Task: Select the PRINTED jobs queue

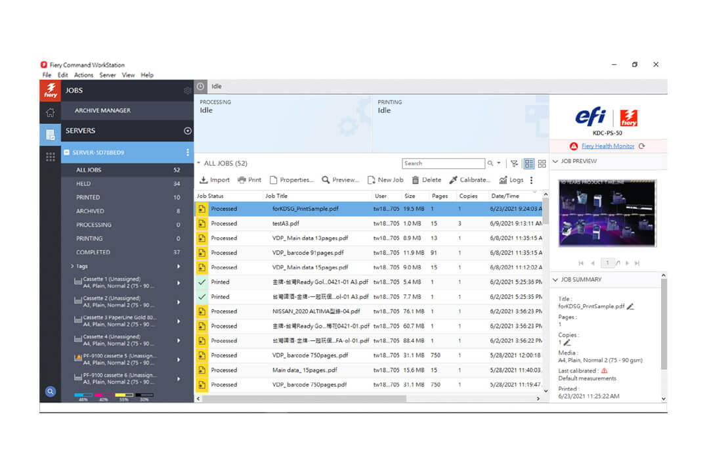Action: pyautogui.click(x=127, y=197)
